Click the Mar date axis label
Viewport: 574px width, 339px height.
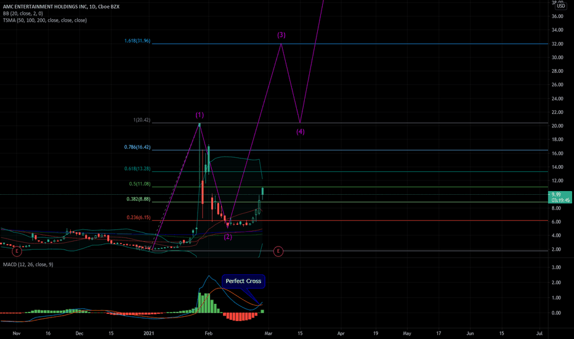269,333
